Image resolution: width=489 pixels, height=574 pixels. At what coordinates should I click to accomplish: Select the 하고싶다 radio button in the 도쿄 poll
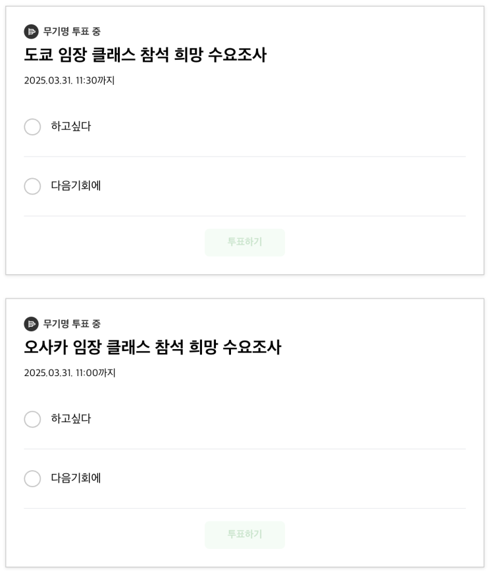pos(32,127)
